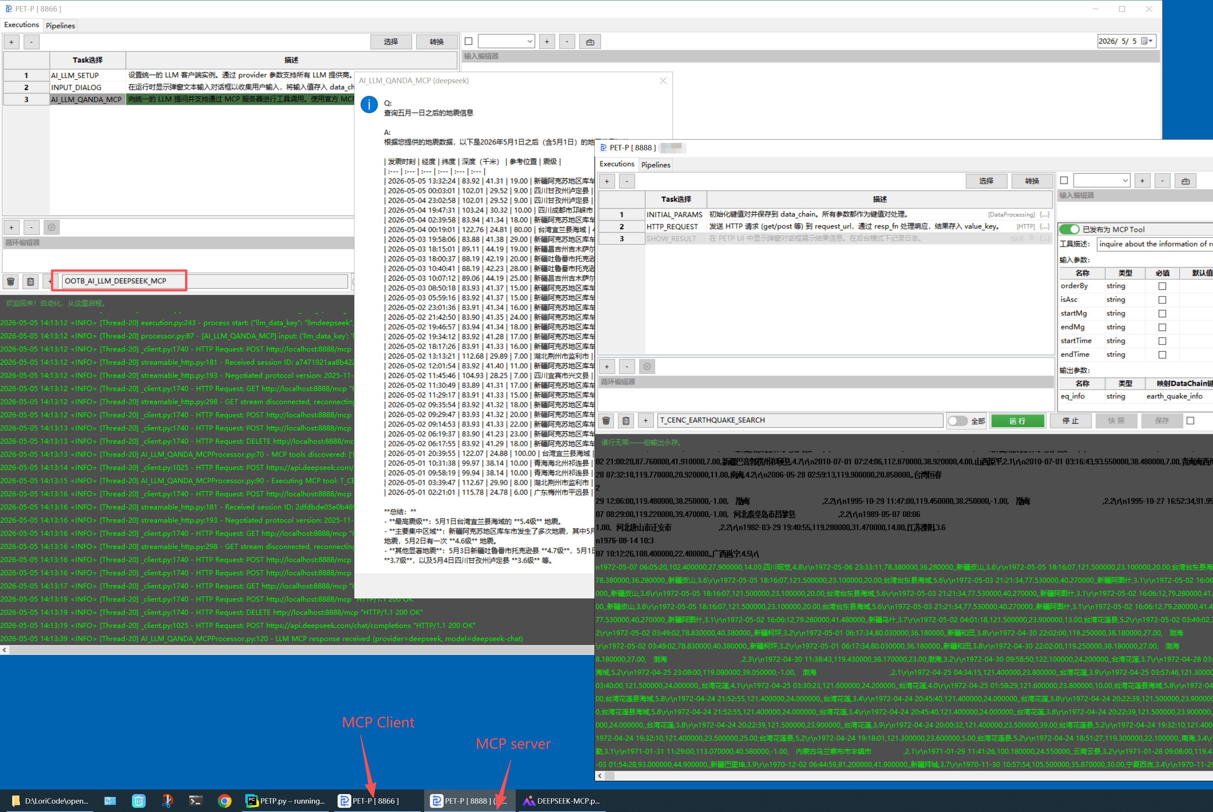Open the input combo box in window 8888
The width and height of the screenshot is (1213, 812).
tap(1102, 181)
